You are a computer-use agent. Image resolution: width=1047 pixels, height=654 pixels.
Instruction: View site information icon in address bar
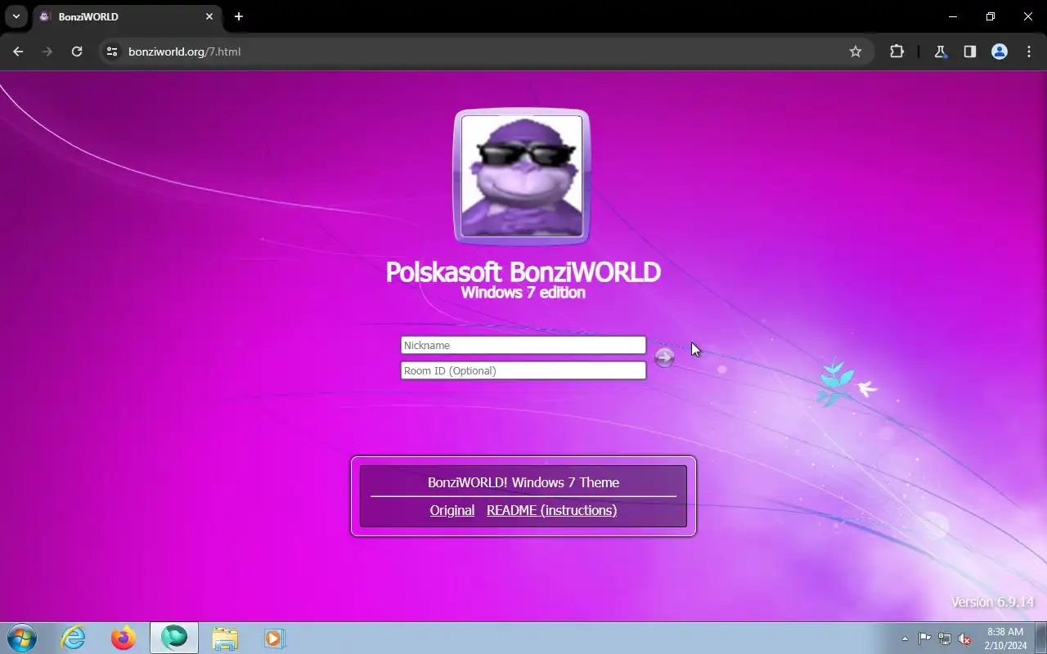point(113,52)
